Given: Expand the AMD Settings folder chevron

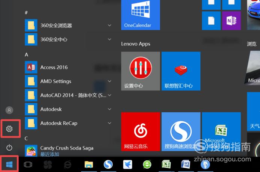Looking at the screenshot, I should pos(109,81).
